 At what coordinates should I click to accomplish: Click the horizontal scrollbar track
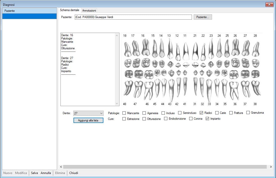pos(165,167)
